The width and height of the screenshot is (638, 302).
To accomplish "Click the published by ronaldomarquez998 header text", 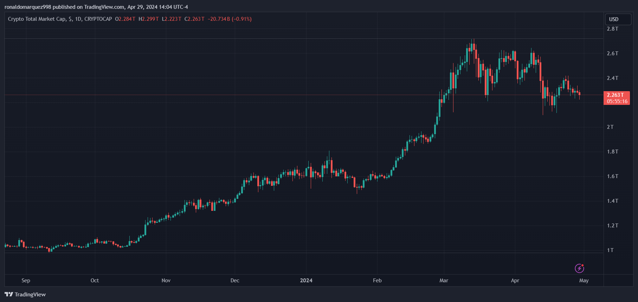I will coord(96,7).
